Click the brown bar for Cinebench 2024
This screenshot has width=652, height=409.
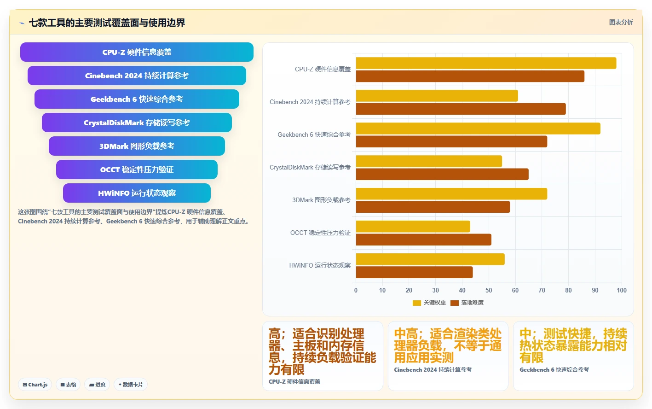click(461, 109)
